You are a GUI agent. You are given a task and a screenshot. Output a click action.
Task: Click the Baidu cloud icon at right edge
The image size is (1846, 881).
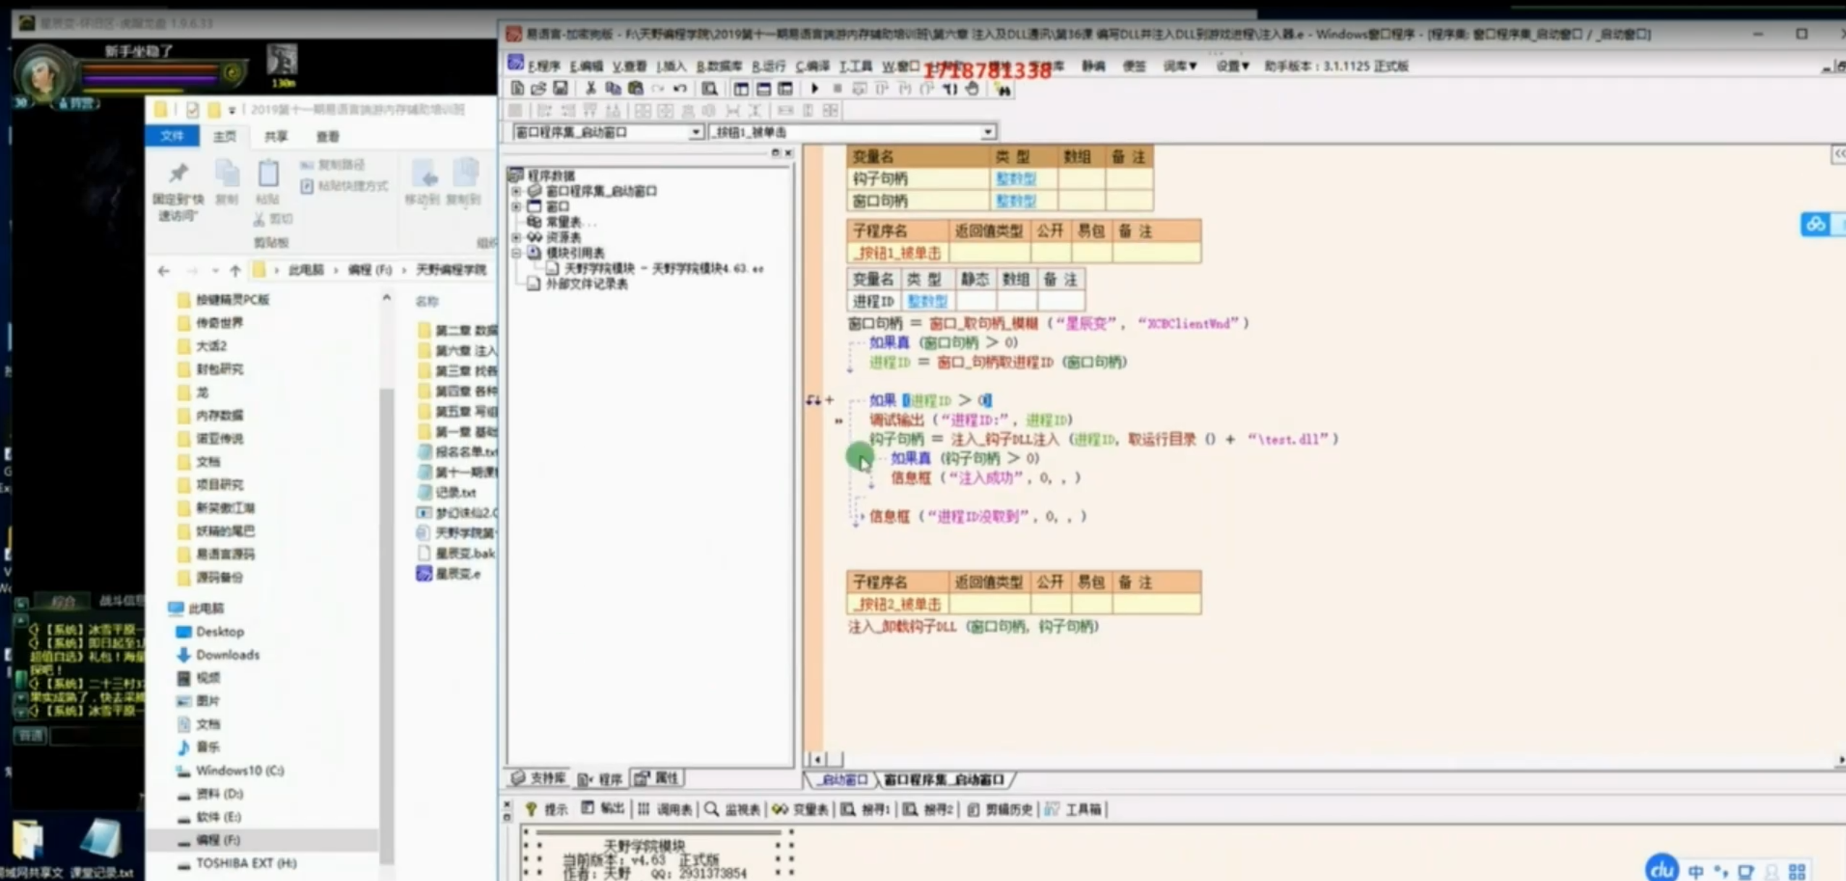tap(1815, 224)
